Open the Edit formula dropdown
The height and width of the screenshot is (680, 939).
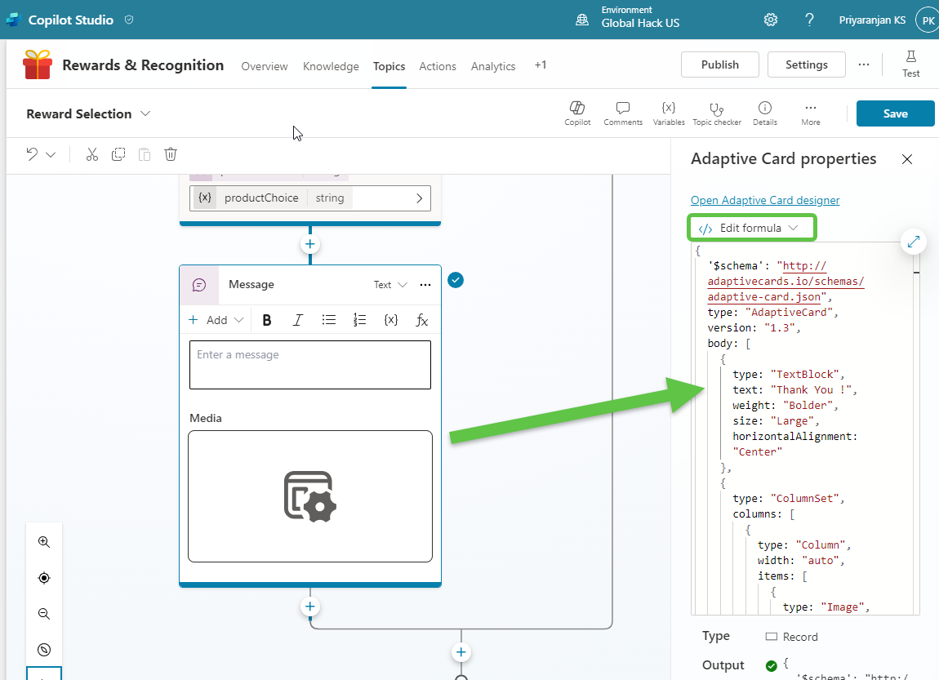point(751,227)
